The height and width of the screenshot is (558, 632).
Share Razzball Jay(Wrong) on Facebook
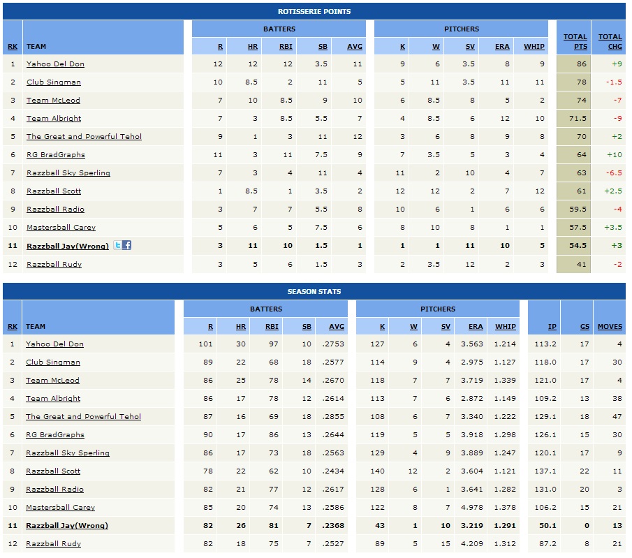126,245
